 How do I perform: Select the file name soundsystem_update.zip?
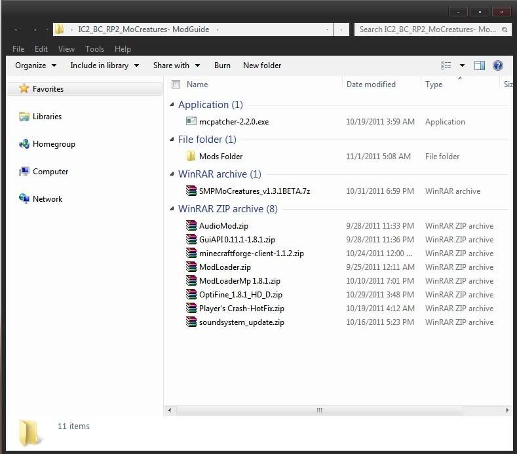(241, 322)
